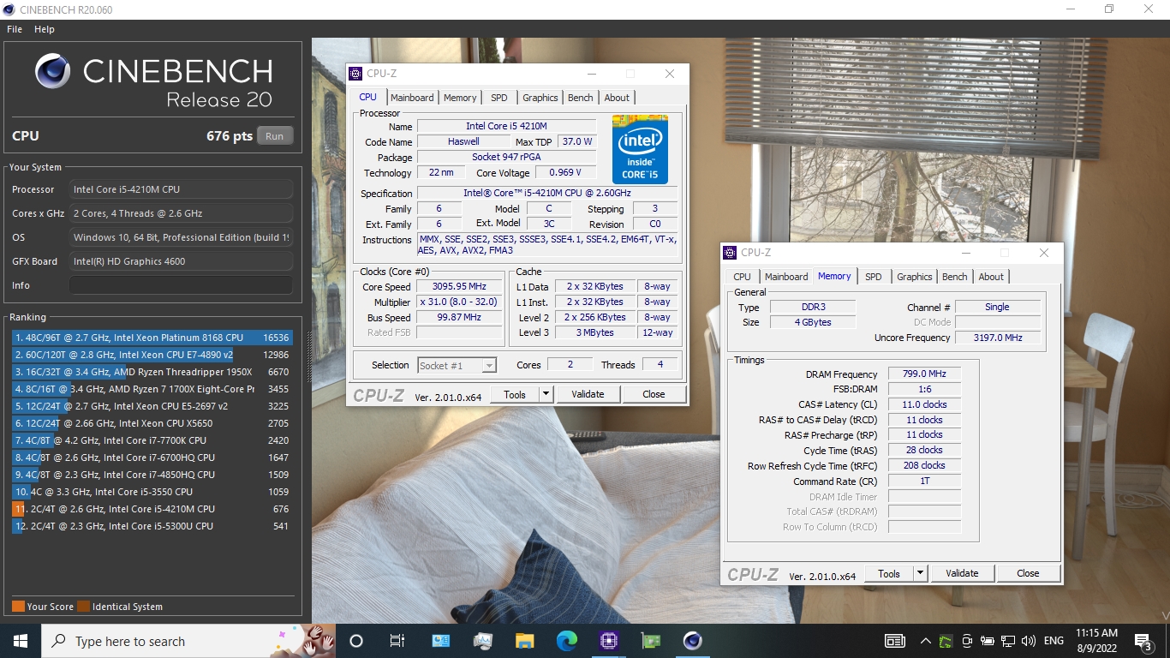Select the Ryzen Threadripper 1950X ranking row
This screenshot has width=1170, height=658.
click(152, 372)
